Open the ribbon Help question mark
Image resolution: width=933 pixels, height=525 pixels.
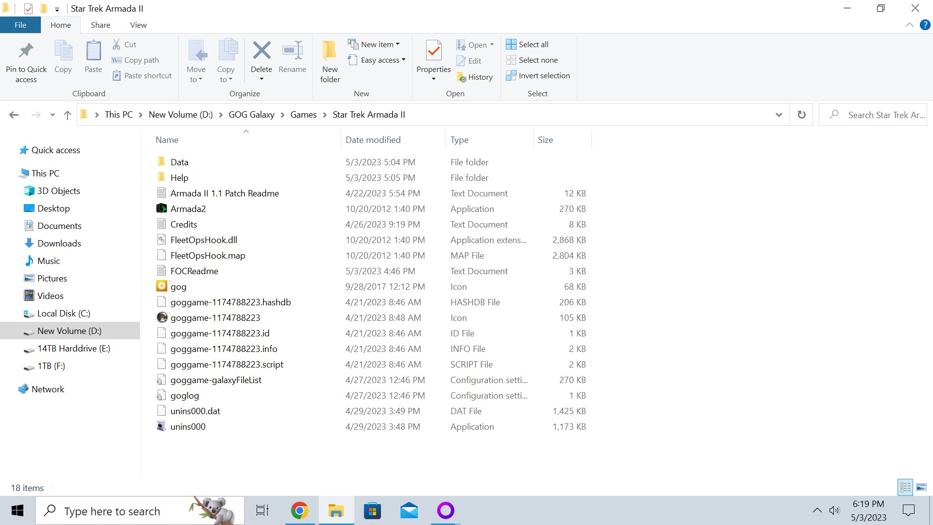pos(925,25)
